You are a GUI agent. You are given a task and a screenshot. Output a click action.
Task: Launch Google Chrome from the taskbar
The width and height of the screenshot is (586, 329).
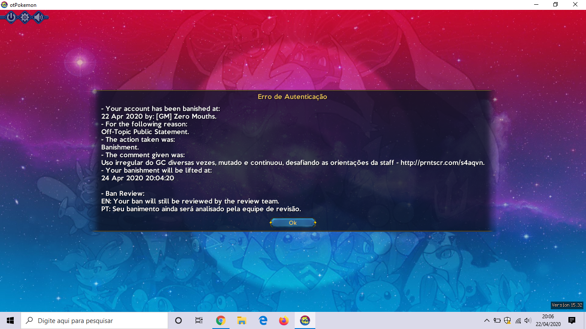[221, 320]
